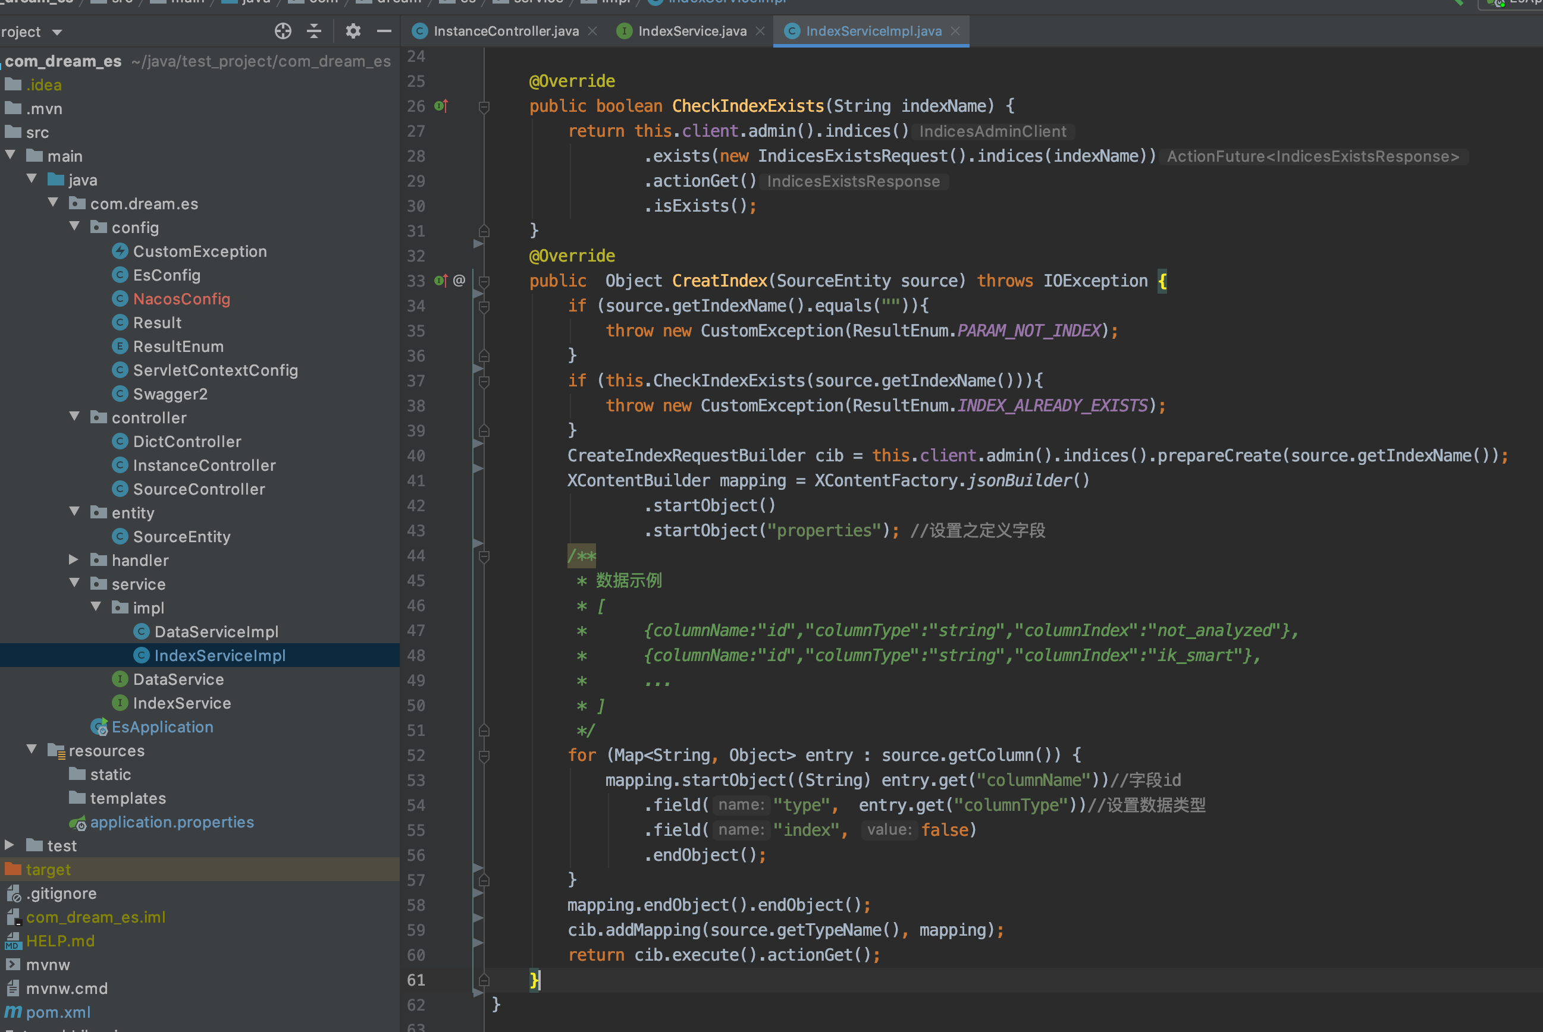The height and width of the screenshot is (1032, 1543).
Task: Hide the Project panel with minus icon
Action: pyautogui.click(x=384, y=31)
